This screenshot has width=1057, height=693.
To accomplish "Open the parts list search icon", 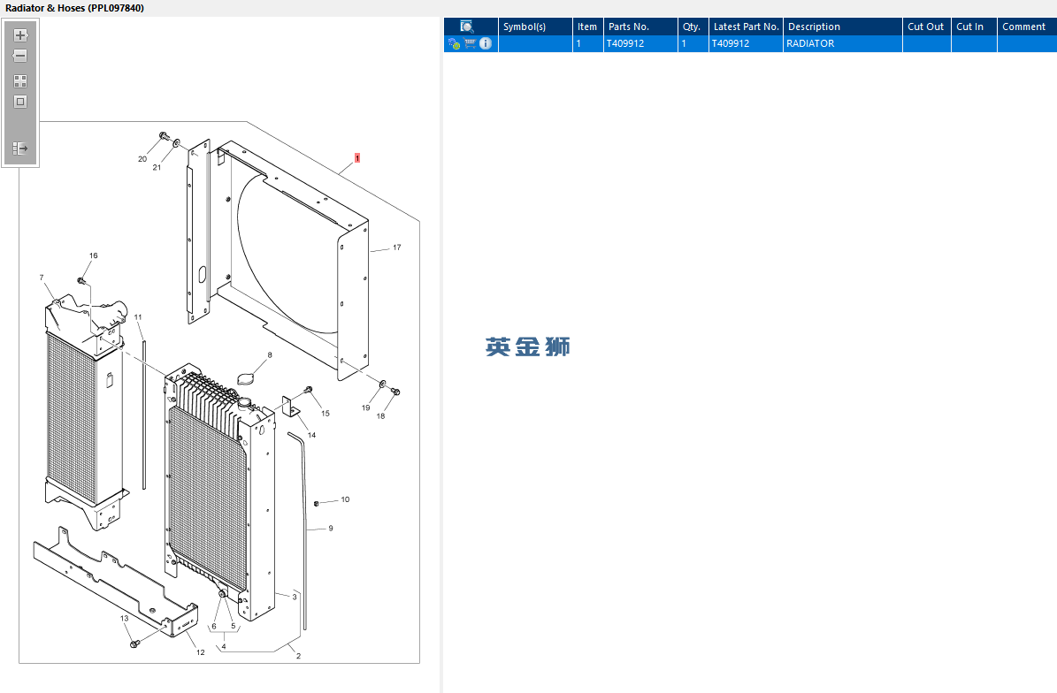I will pyautogui.click(x=466, y=27).
